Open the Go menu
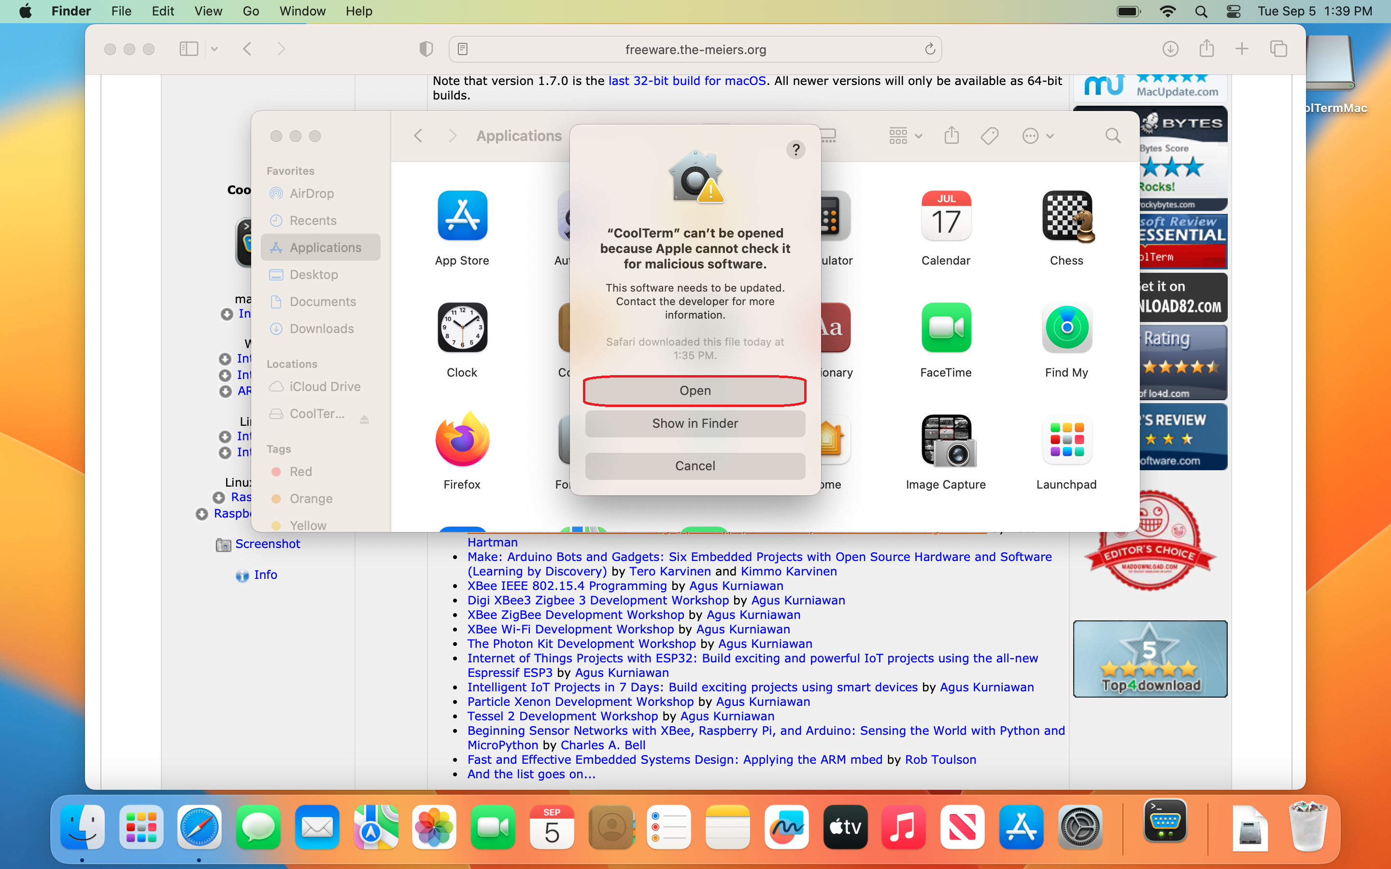The image size is (1391, 869). [x=251, y=12]
